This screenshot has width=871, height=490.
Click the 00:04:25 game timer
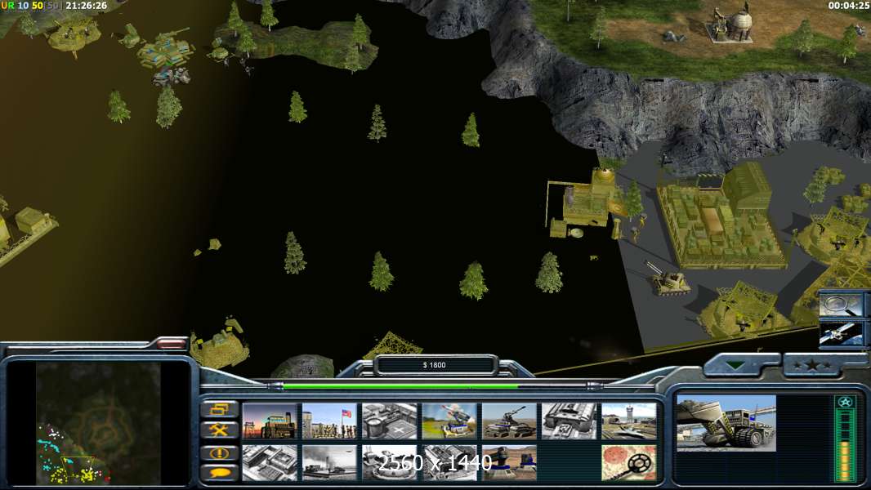pos(847,6)
